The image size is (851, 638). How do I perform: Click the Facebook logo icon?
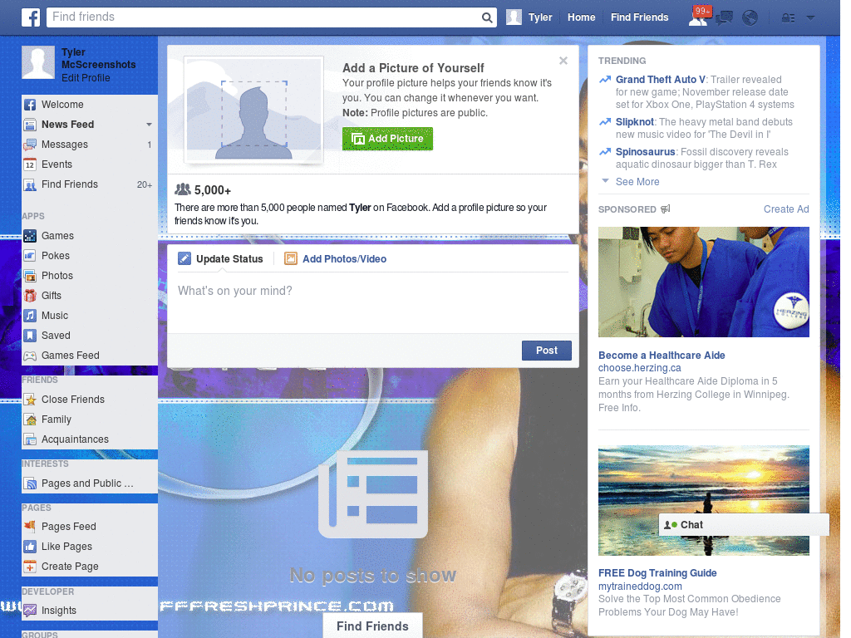point(31,17)
